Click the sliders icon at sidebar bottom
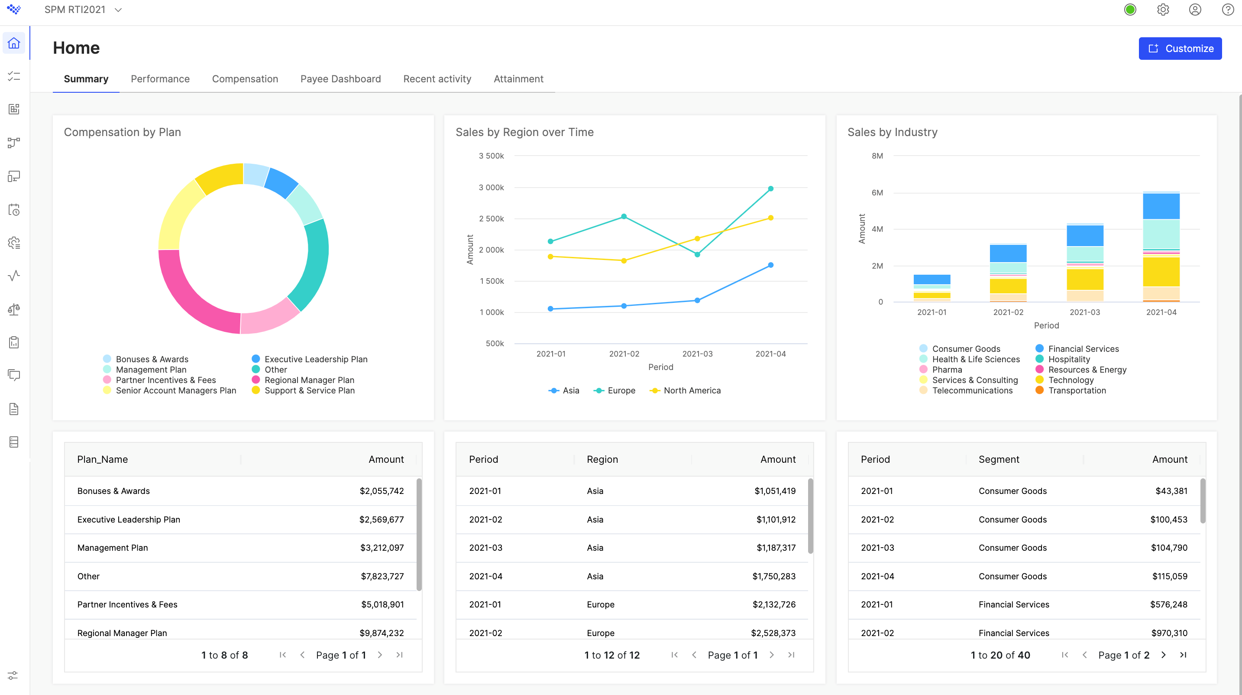This screenshot has height=695, width=1242. (13, 675)
